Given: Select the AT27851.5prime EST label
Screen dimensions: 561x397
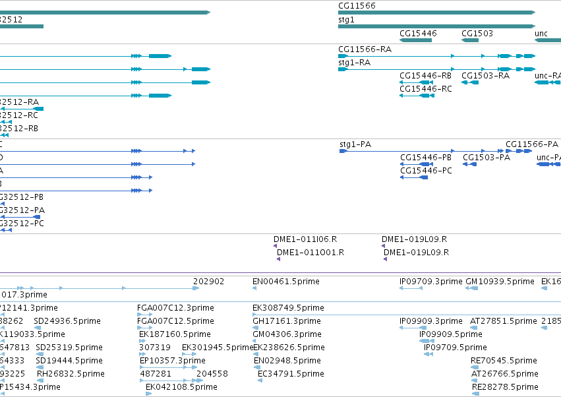Looking at the screenshot, I should [503, 321].
